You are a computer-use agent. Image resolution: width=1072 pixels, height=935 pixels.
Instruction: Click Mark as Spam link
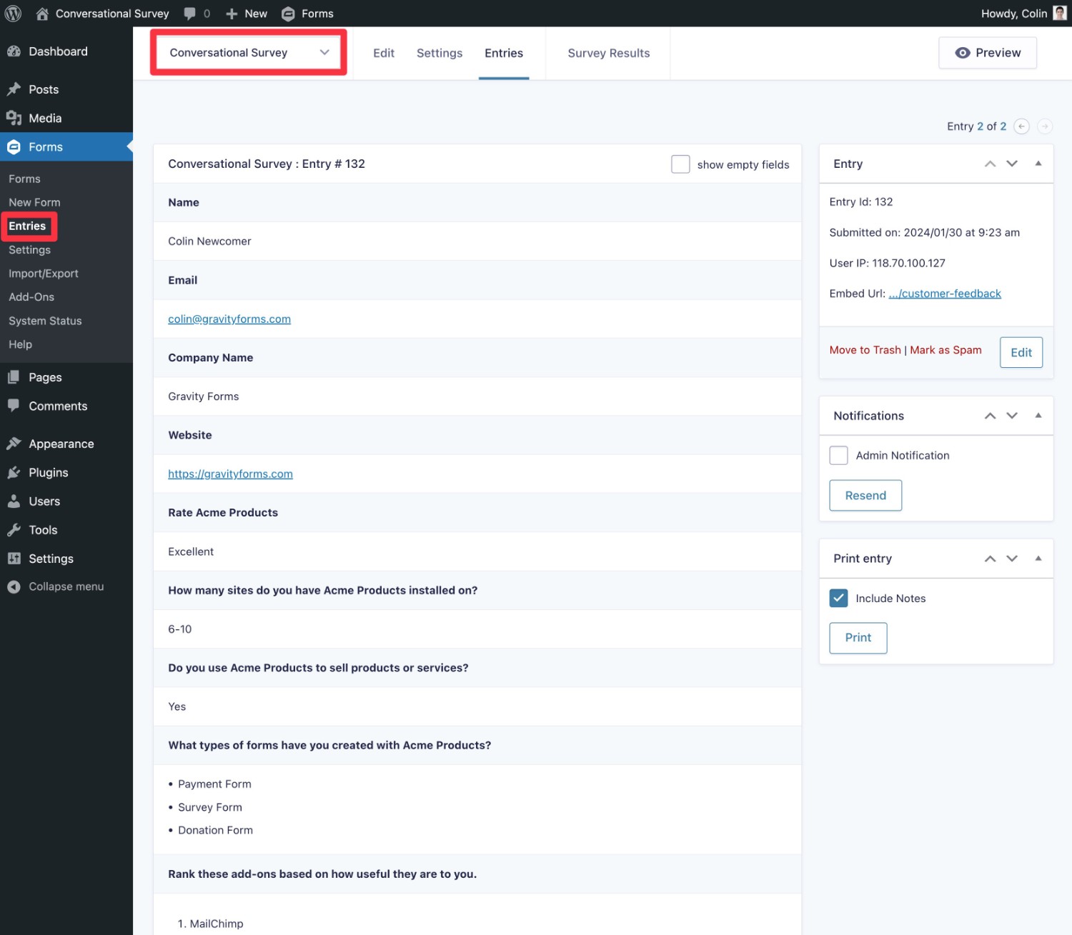[946, 350]
